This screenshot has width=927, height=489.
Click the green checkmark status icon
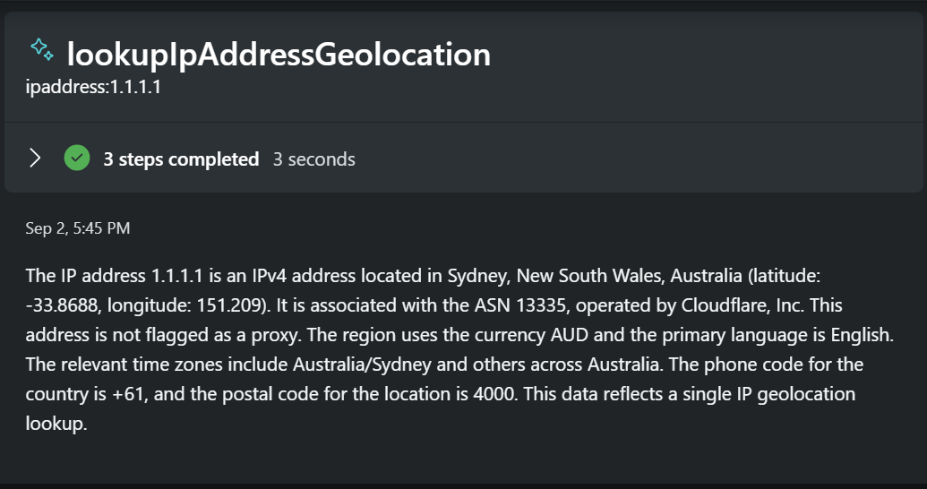[77, 159]
